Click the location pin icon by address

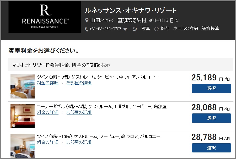point(87,20)
